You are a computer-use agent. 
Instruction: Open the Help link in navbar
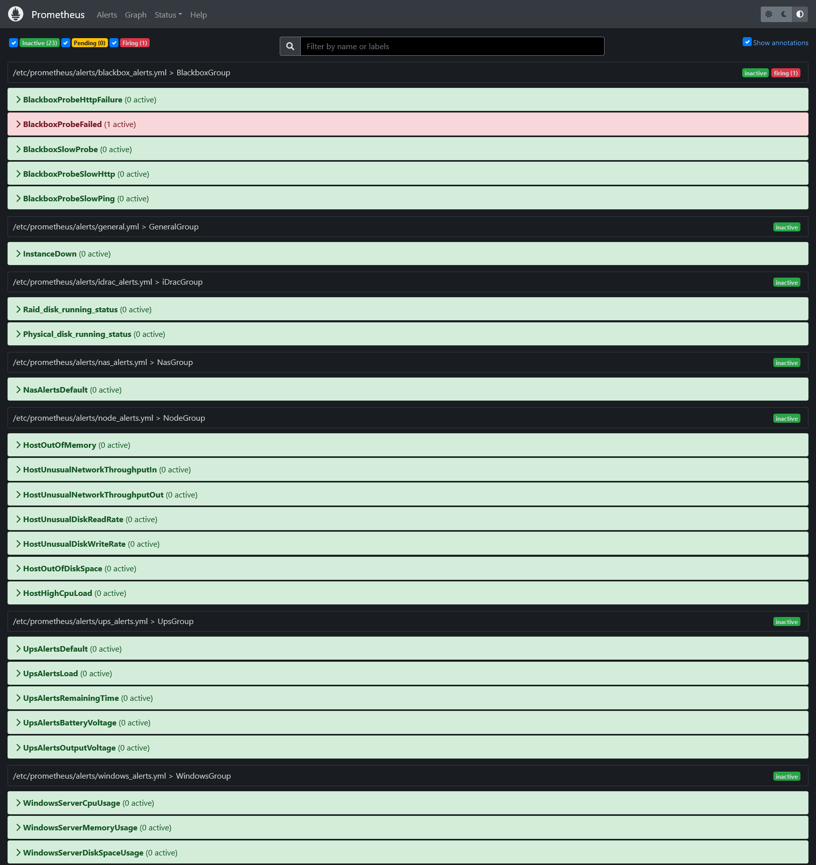[x=198, y=15]
